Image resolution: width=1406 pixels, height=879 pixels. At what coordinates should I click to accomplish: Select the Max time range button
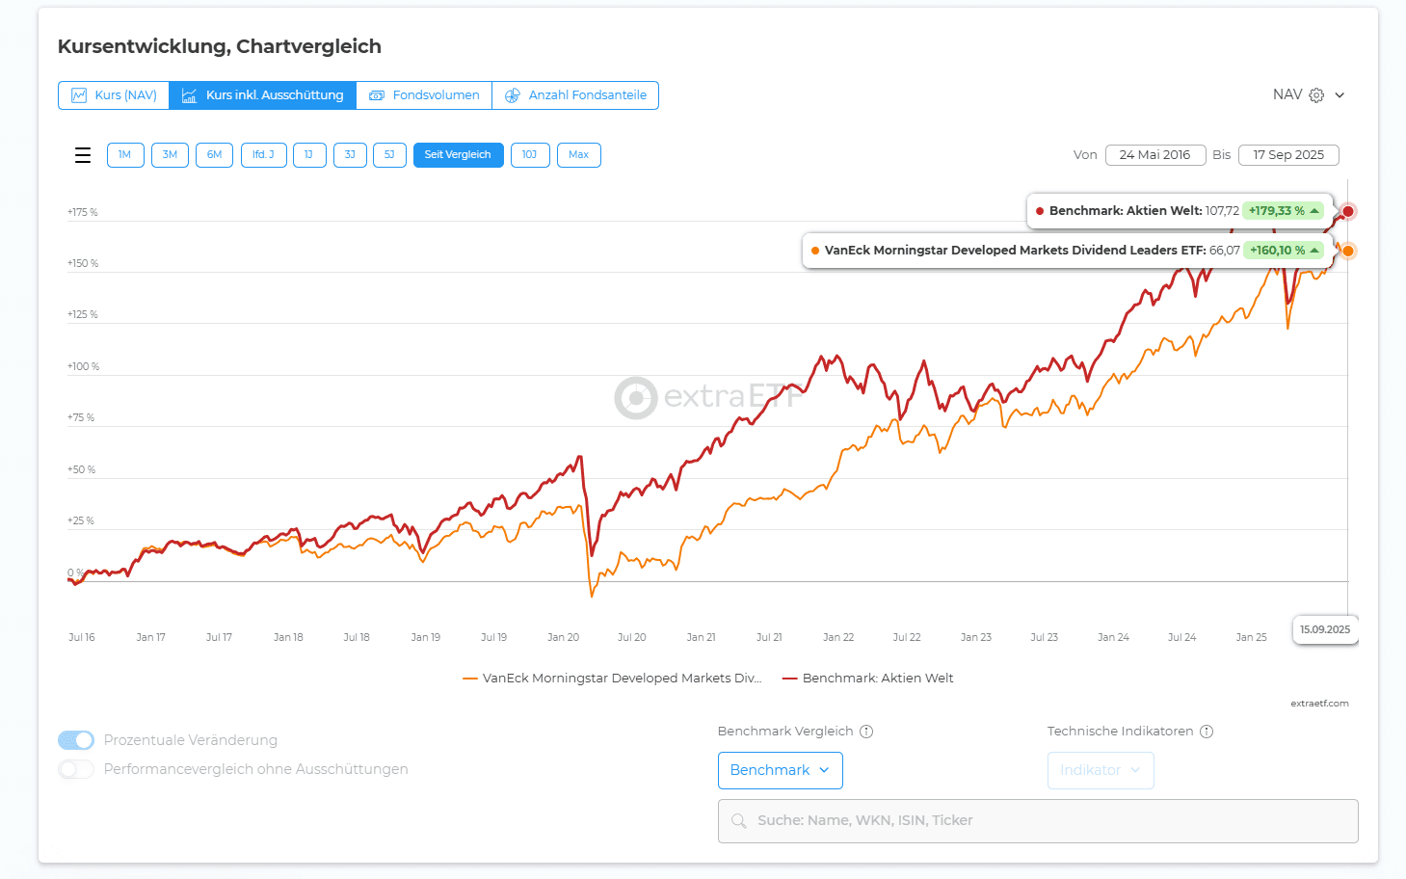[578, 155]
